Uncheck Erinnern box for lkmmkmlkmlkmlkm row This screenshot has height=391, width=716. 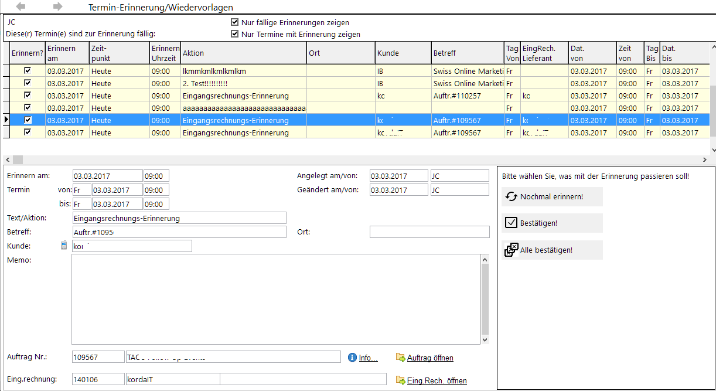point(27,70)
